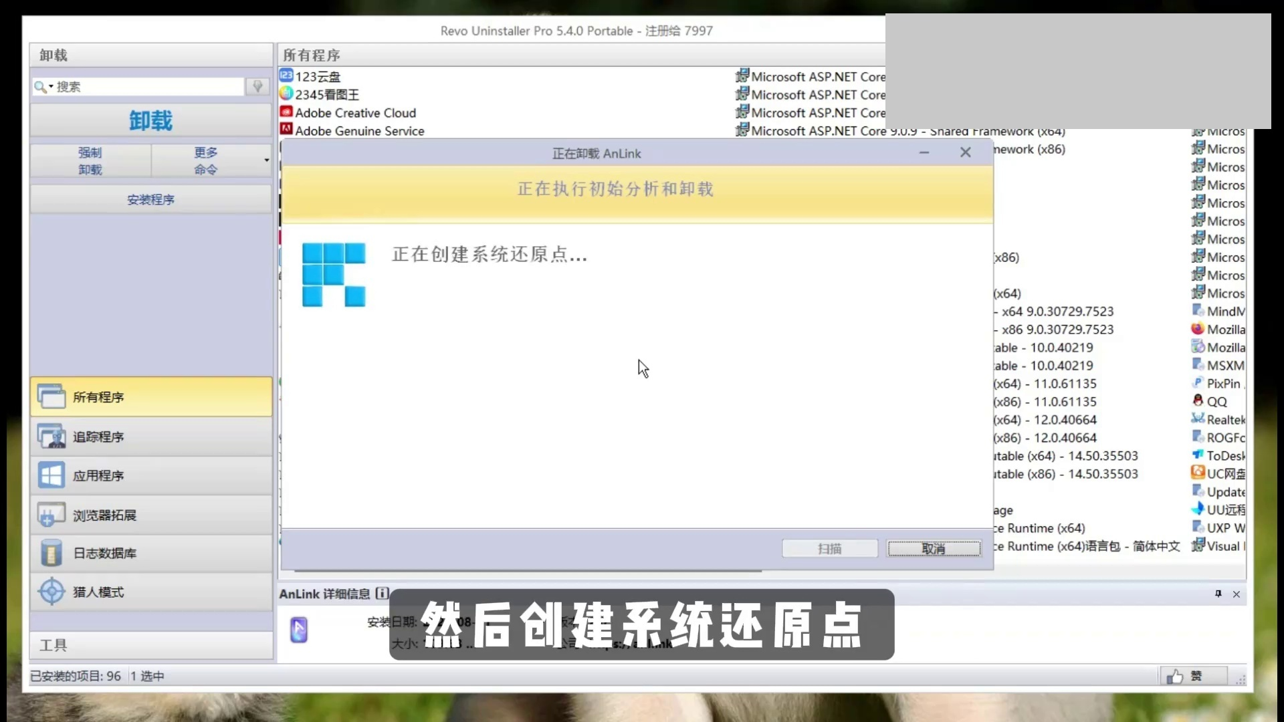Select the 123云盘 application icon
This screenshot has height=722, width=1284.
coord(286,76)
